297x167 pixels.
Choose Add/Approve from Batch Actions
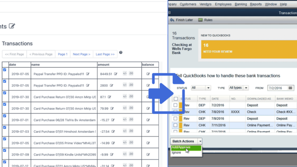pyautogui.click(x=186, y=147)
